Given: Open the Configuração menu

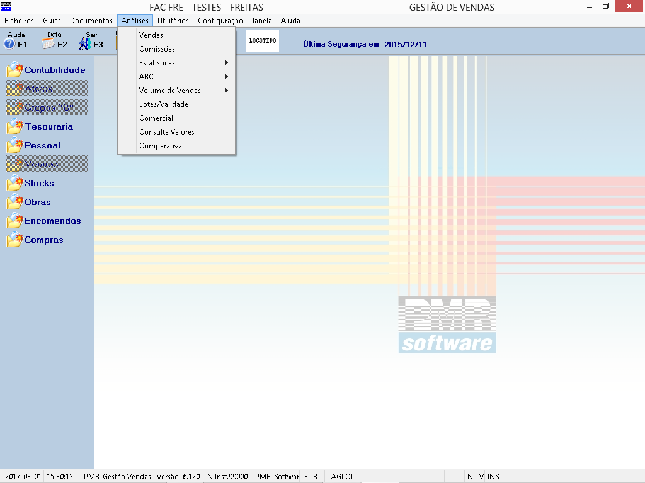Looking at the screenshot, I should 220,21.
